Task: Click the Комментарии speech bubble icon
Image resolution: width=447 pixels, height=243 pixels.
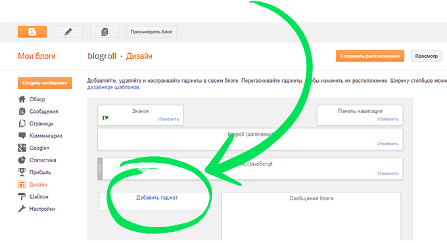Action: click(x=22, y=135)
